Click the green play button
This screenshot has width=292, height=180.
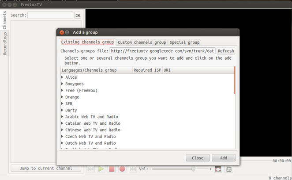point(101,169)
